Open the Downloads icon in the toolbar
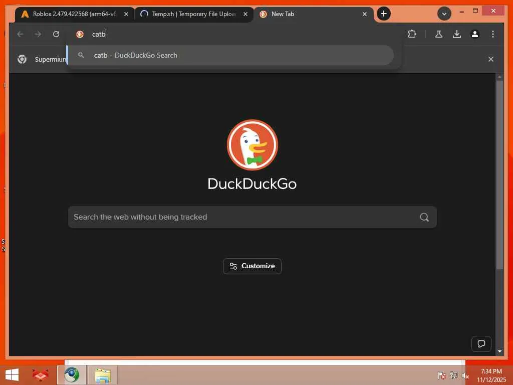 (x=457, y=34)
